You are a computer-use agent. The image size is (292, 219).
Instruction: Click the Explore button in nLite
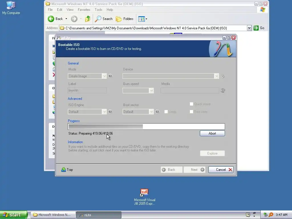point(212,153)
